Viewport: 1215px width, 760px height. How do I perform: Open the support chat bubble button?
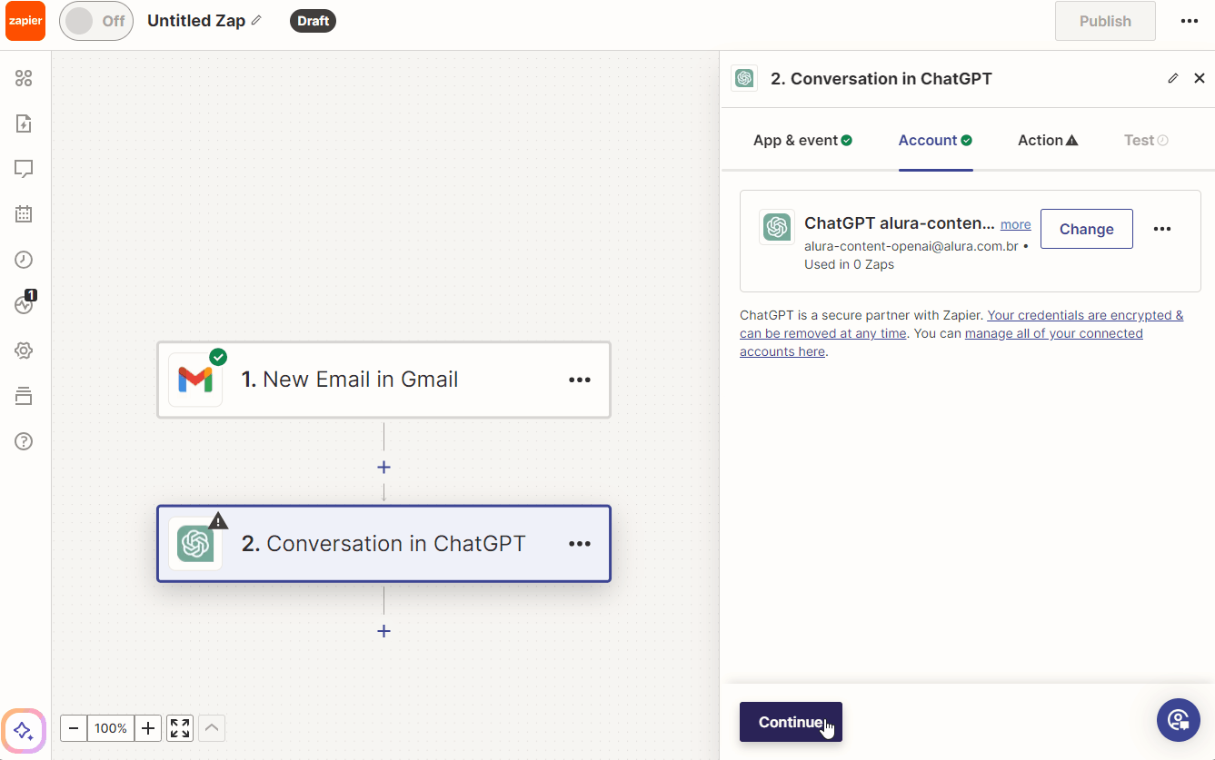pyautogui.click(x=1179, y=720)
